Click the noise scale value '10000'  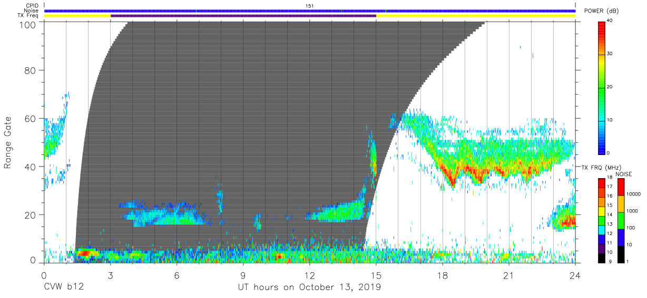point(633,194)
